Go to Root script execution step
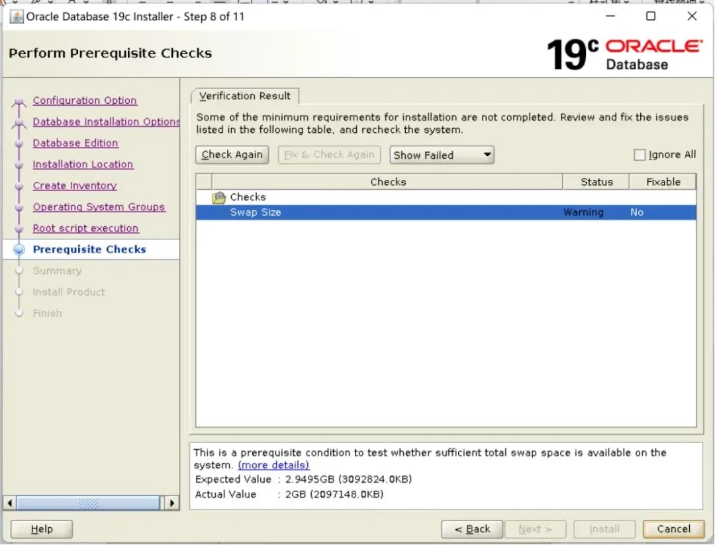Viewport: 715px width, 545px height. [85, 228]
